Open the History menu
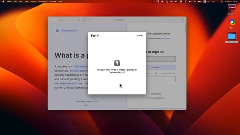 coord(34,1)
